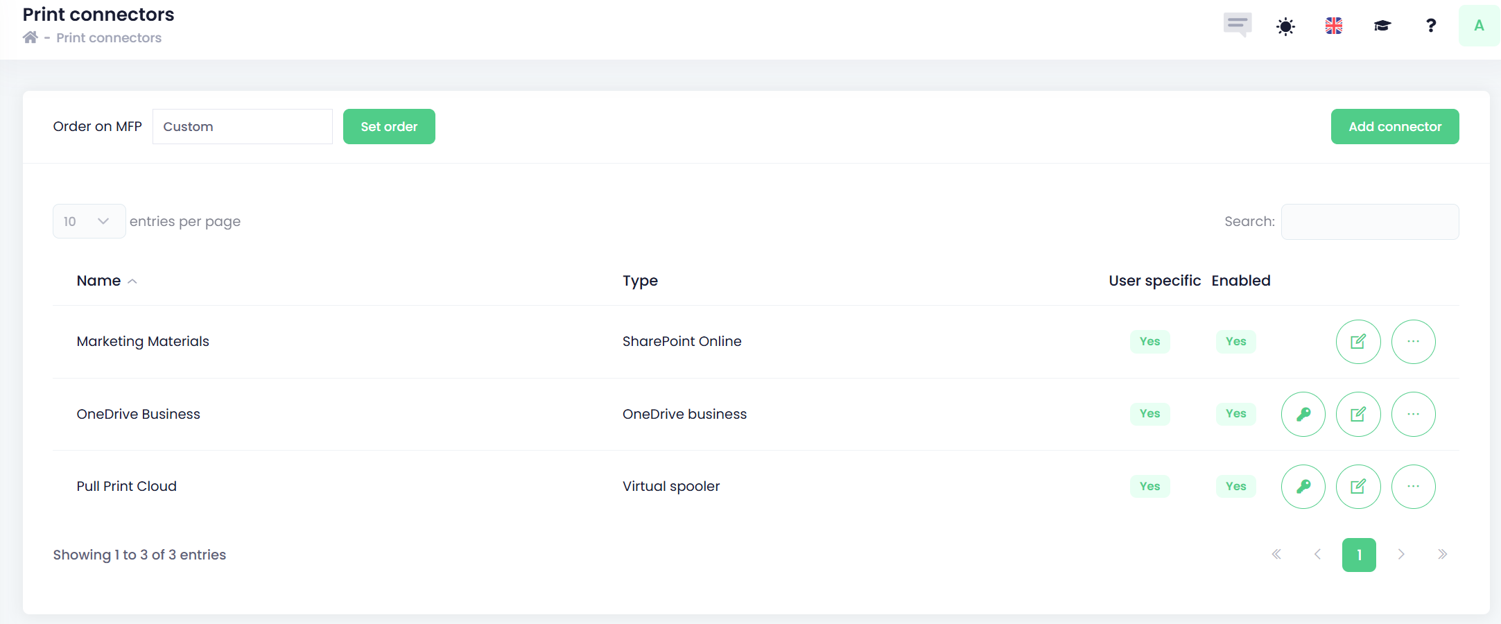Edit the OneDrive Business connector
Viewport: 1501px width, 624px height.
1357,415
